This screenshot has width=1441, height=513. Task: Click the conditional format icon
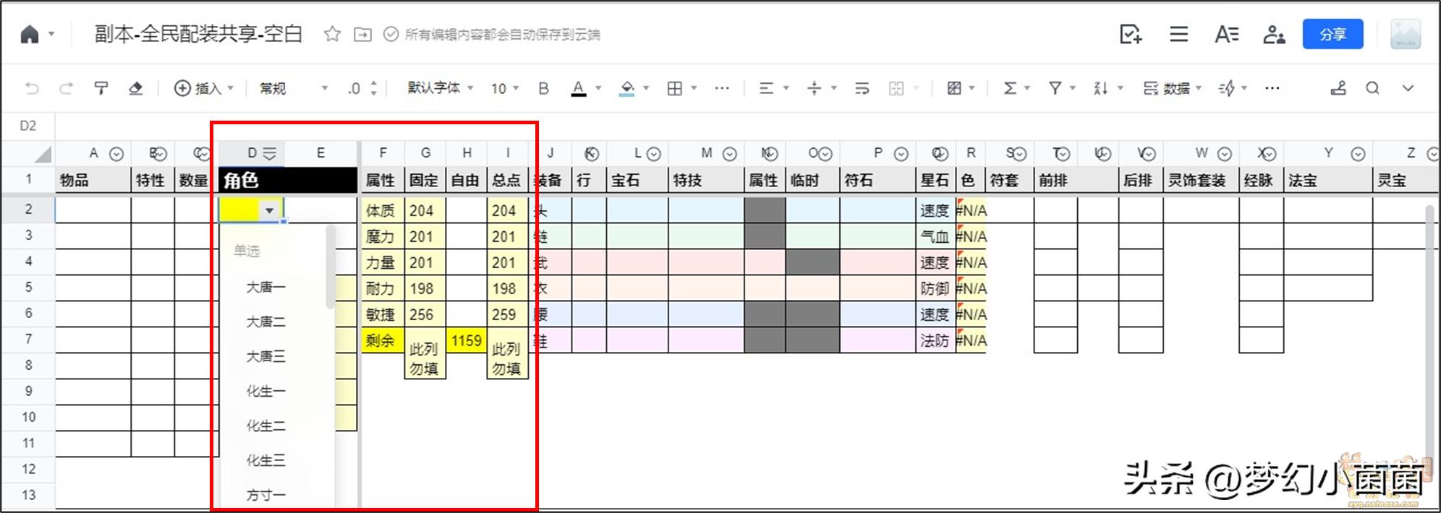[954, 88]
